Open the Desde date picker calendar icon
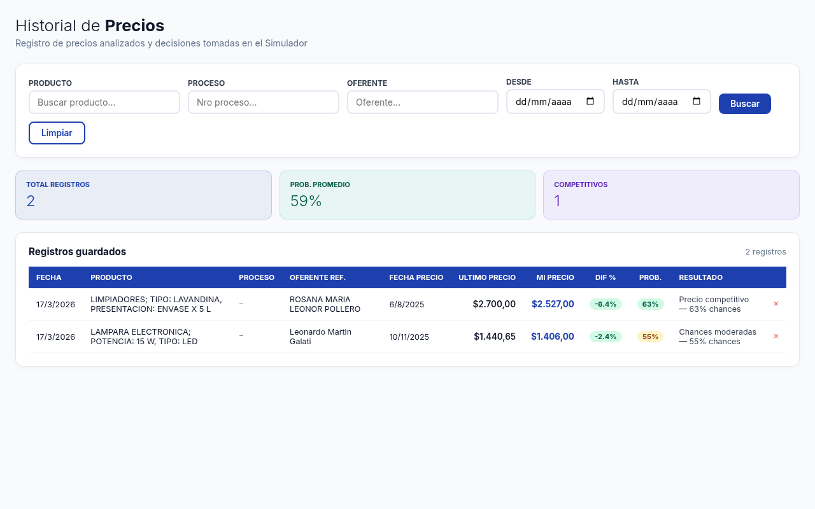 [x=590, y=101]
